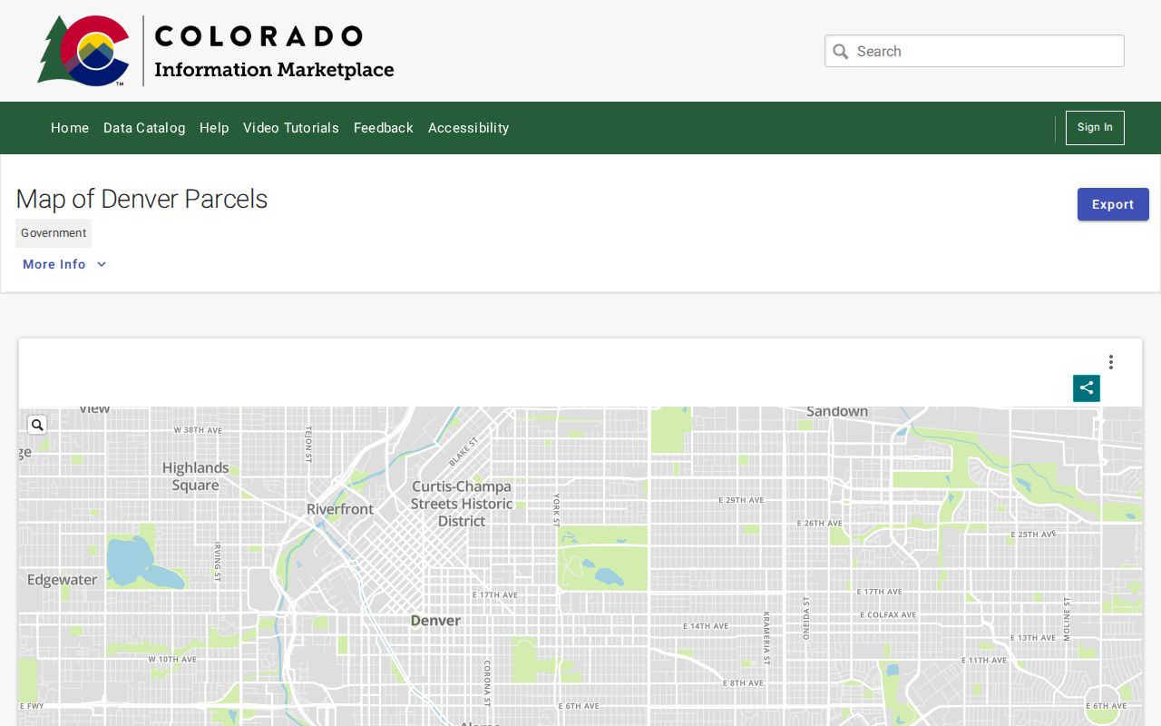Click the E 11TH AVE street label

[984, 661]
